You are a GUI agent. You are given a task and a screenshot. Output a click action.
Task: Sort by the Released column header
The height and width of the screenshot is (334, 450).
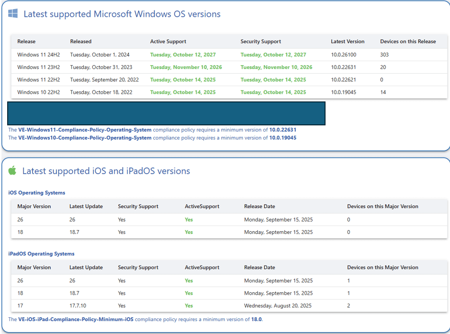(x=80, y=42)
